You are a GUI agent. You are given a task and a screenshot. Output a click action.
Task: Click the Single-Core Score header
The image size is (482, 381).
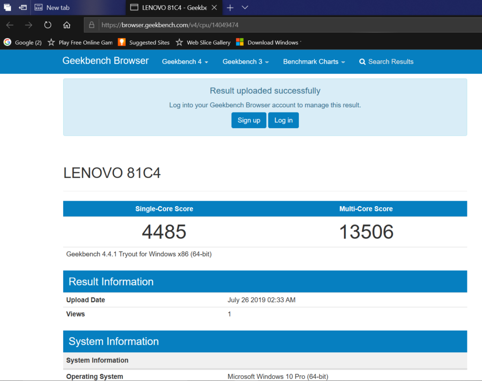pyautogui.click(x=164, y=209)
